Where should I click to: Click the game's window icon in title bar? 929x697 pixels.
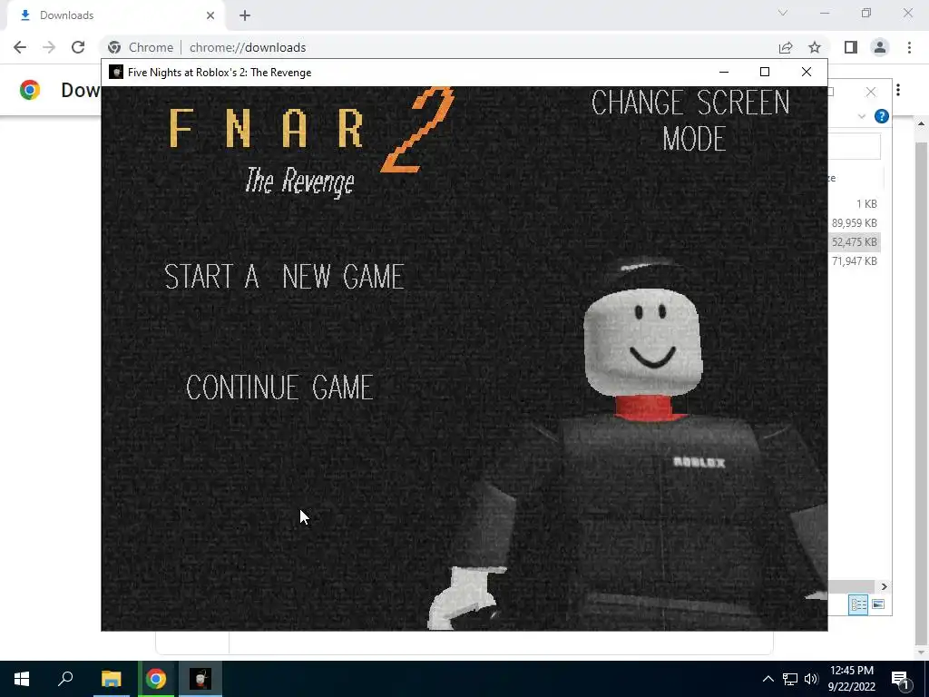[x=116, y=73]
